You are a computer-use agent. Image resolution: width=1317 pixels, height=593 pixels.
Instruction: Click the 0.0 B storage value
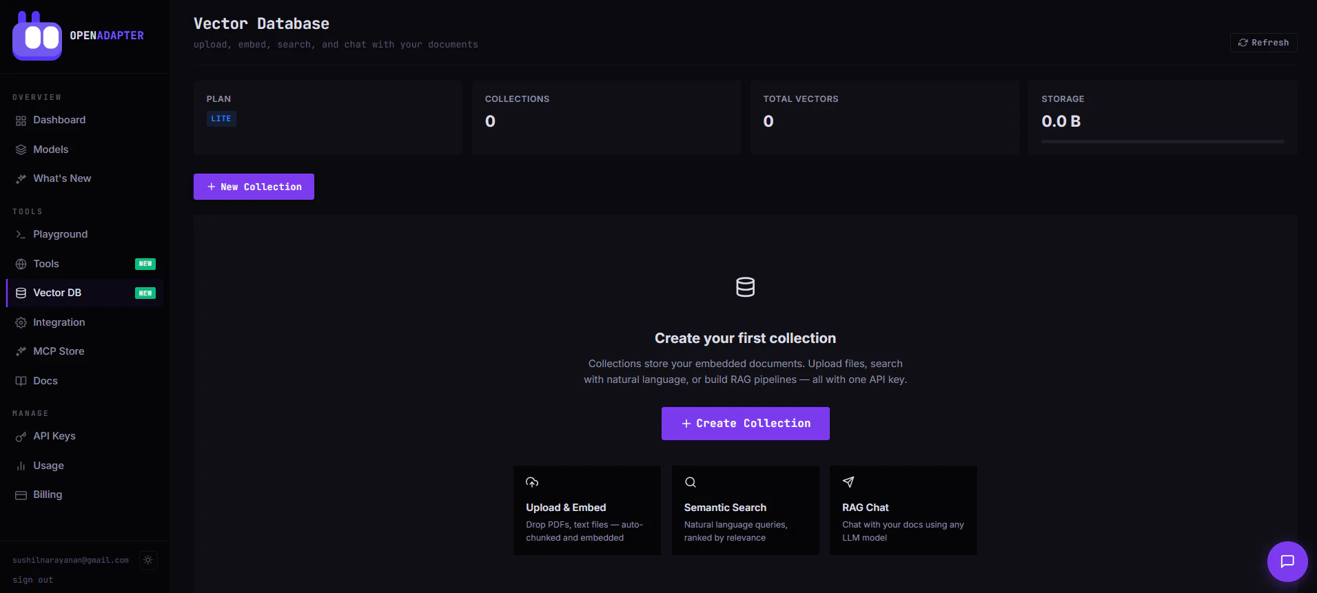1061,121
